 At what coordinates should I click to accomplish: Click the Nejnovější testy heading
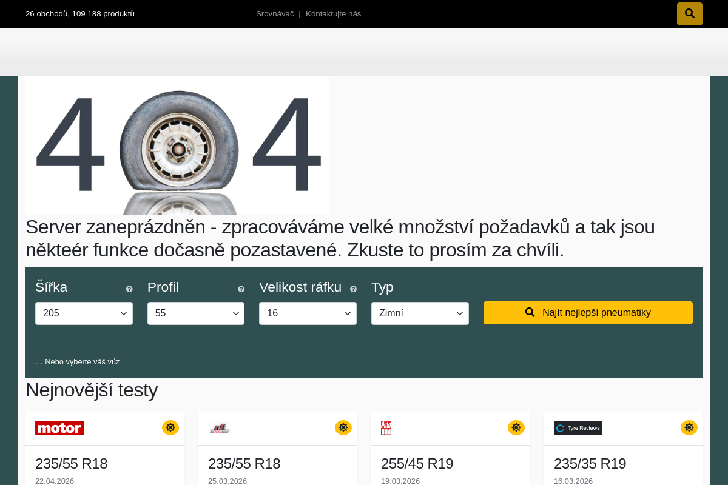[92, 390]
